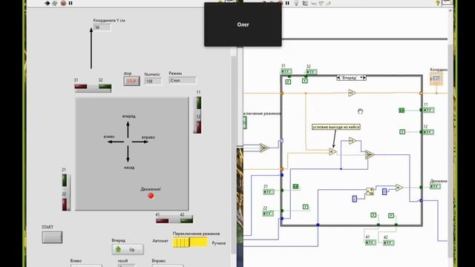The width and height of the screenshot is (475, 267).
Task: Click the False constant below terminal 31
Action: 288,82
